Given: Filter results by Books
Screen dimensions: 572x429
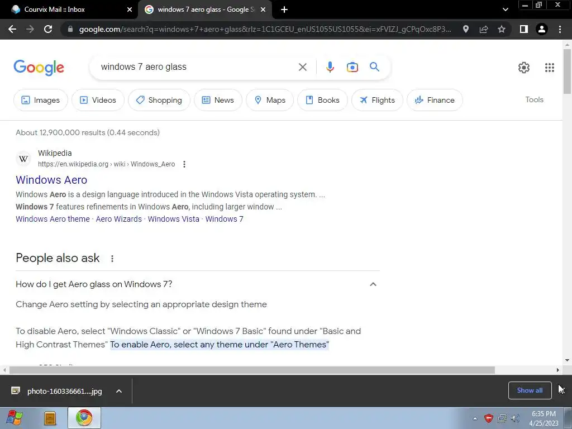Looking at the screenshot, I should click(x=322, y=100).
